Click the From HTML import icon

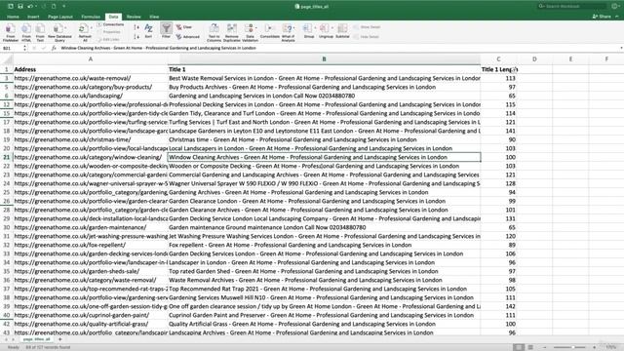click(26, 29)
